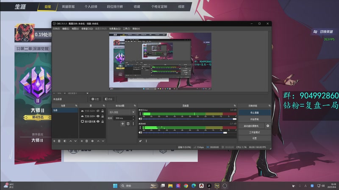Open the Edit menu in OBS
The image size is (339, 190).
[66, 29]
